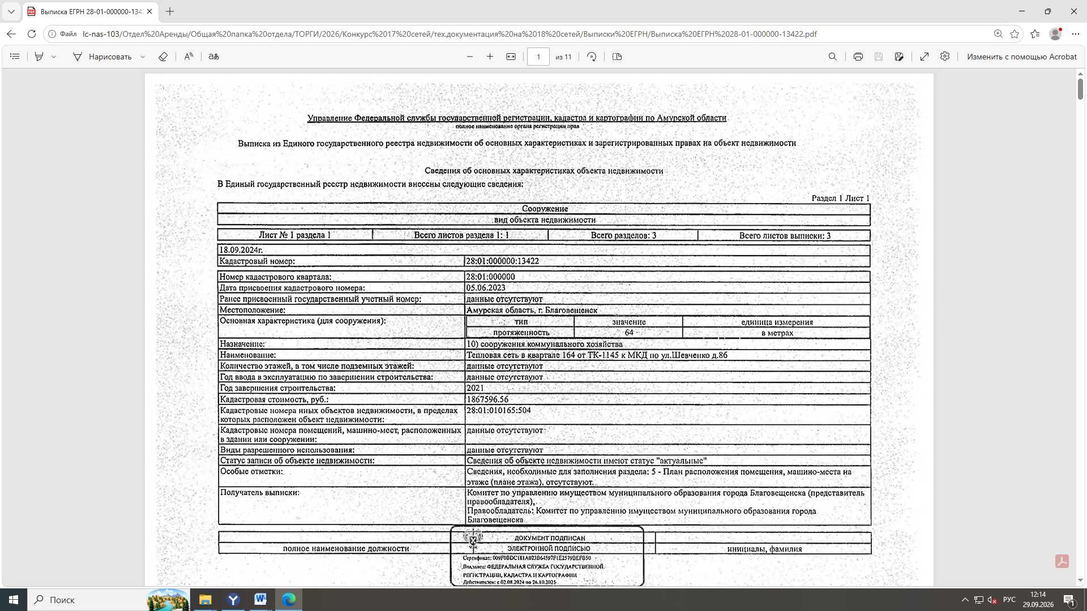The image size is (1087, 611).
Task: Save the document as a copy
Action: (x=899, y=57)
